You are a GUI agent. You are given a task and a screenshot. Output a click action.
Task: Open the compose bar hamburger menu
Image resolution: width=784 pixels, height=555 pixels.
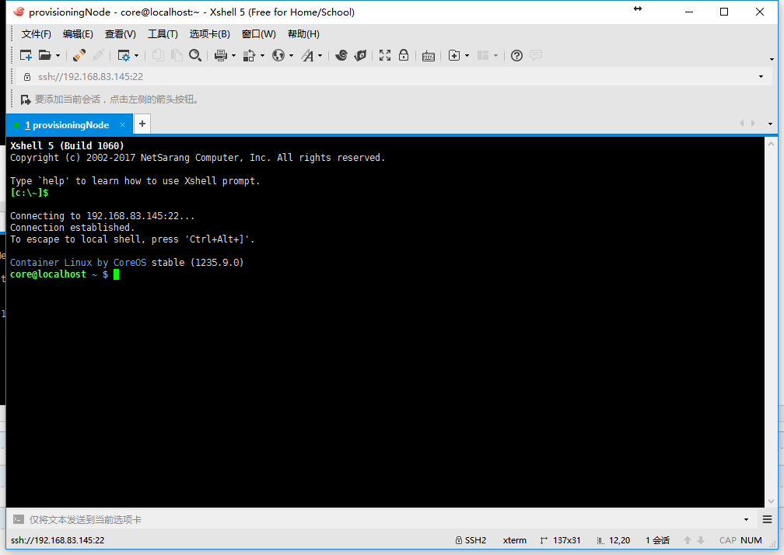(768, 519)
